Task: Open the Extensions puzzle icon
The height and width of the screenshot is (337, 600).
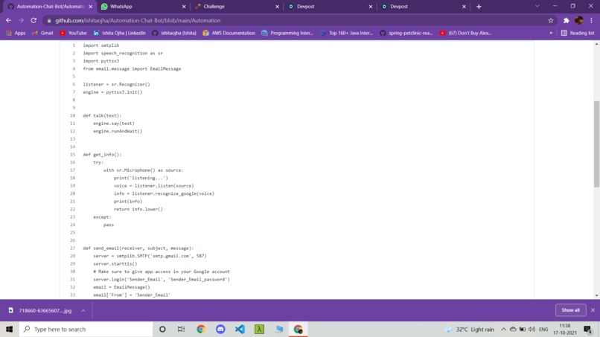Action: tap(567, 20)
